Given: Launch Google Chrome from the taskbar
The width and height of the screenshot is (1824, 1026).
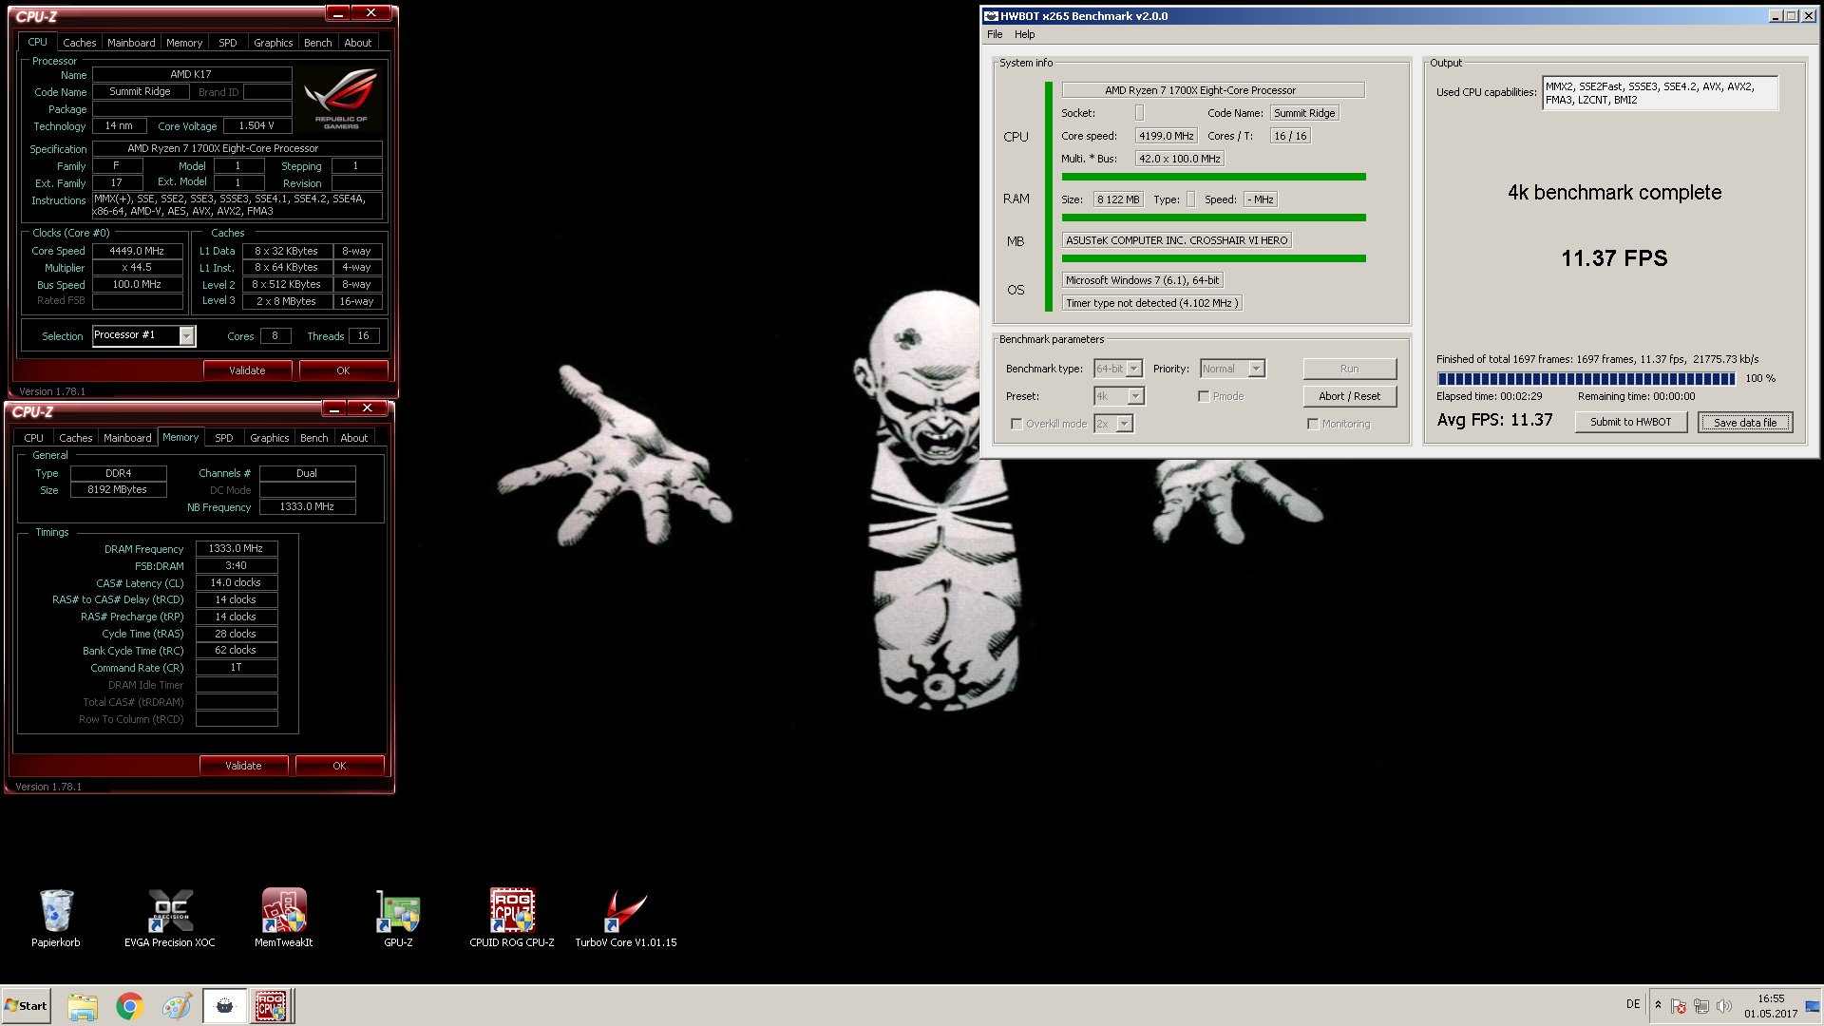Looking at the screenshot, I should pos(129,1006).
